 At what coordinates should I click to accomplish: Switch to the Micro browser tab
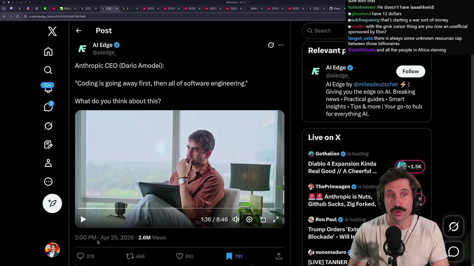pyautogui.click(x=68, y=8)
